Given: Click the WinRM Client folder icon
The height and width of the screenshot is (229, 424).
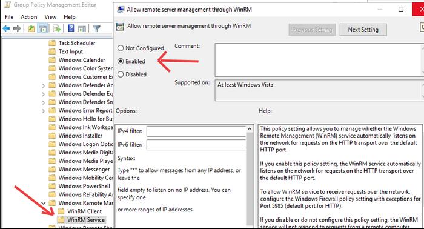Looking at the screenshot, I should point(61,211).
